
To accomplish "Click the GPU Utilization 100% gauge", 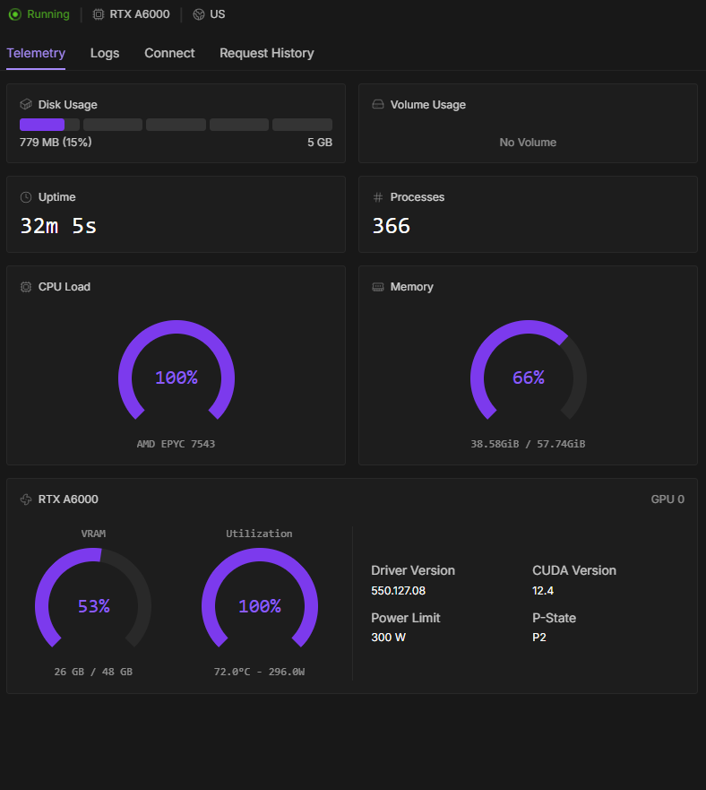I will [x=259, y=598].
